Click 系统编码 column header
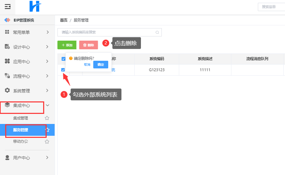Image resolution: width=285 pixels, height=175 pixels. click(x=157, y=59)
